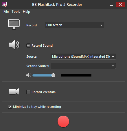Screen dimensions: 127x131
Task: Click the Record Sound label text
Action: [x=42, y=46]
